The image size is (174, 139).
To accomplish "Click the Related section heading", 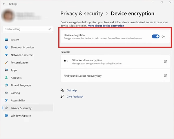I will 65,52.
